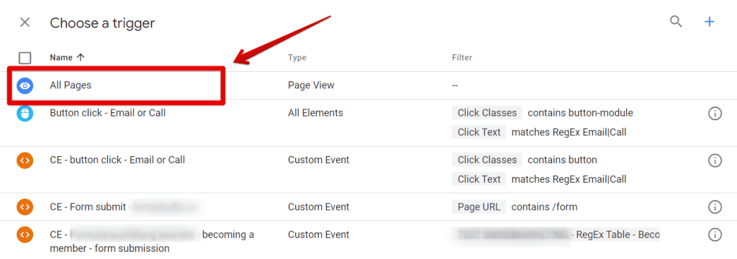
Task: Click Custom Event type in becoming a member row
Action: pos(319,234)
